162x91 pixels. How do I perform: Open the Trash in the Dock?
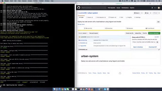(108, 89)
